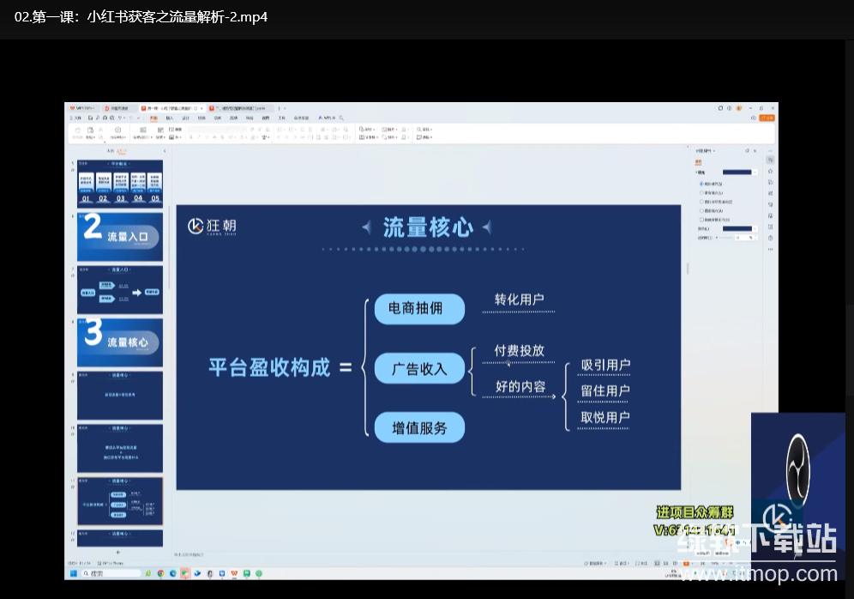Select solid fill radio button
This screenshot has width=854, height=599.
coord(701,184)
